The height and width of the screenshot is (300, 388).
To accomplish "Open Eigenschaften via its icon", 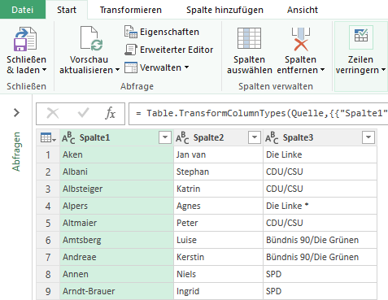I will point(131,32).
